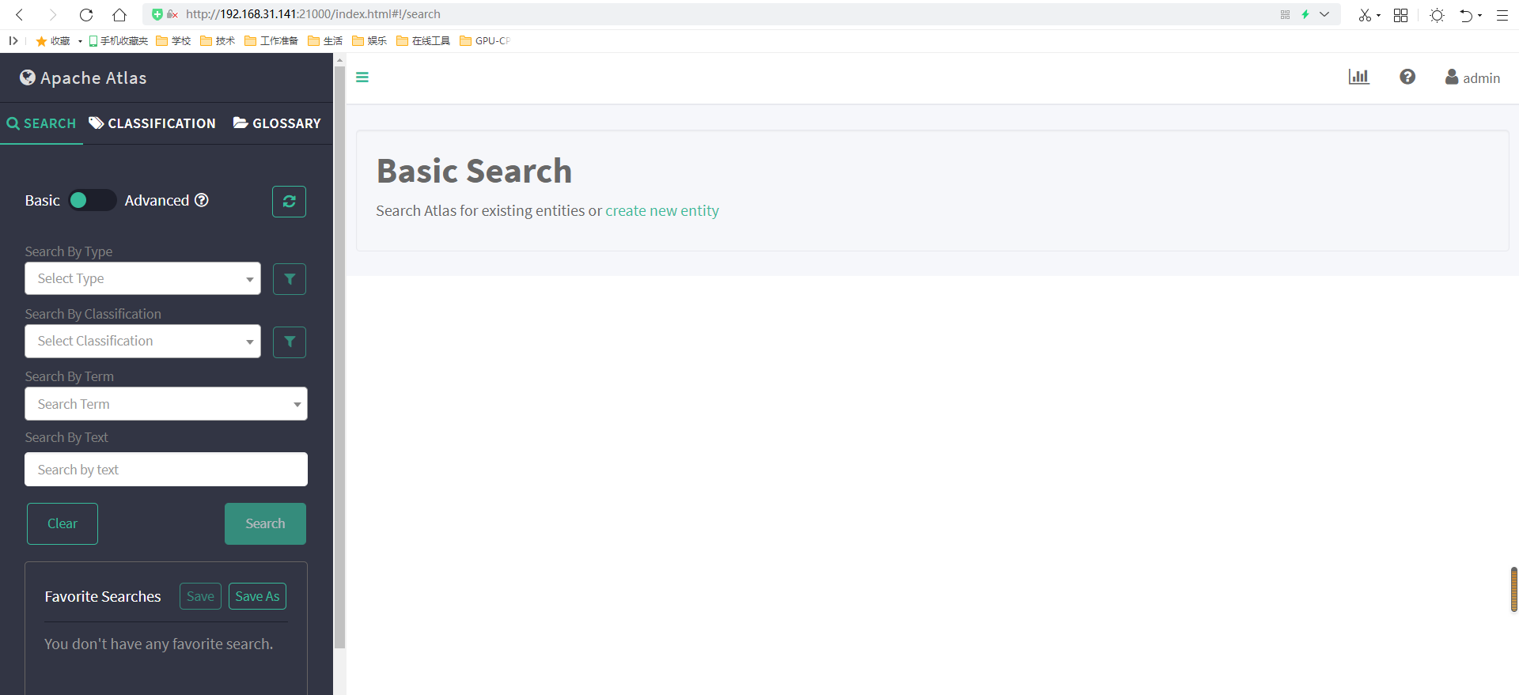Open the type attribute filter funnel icon
This screenshot has height=695, width=1519.
coord(290,279)
